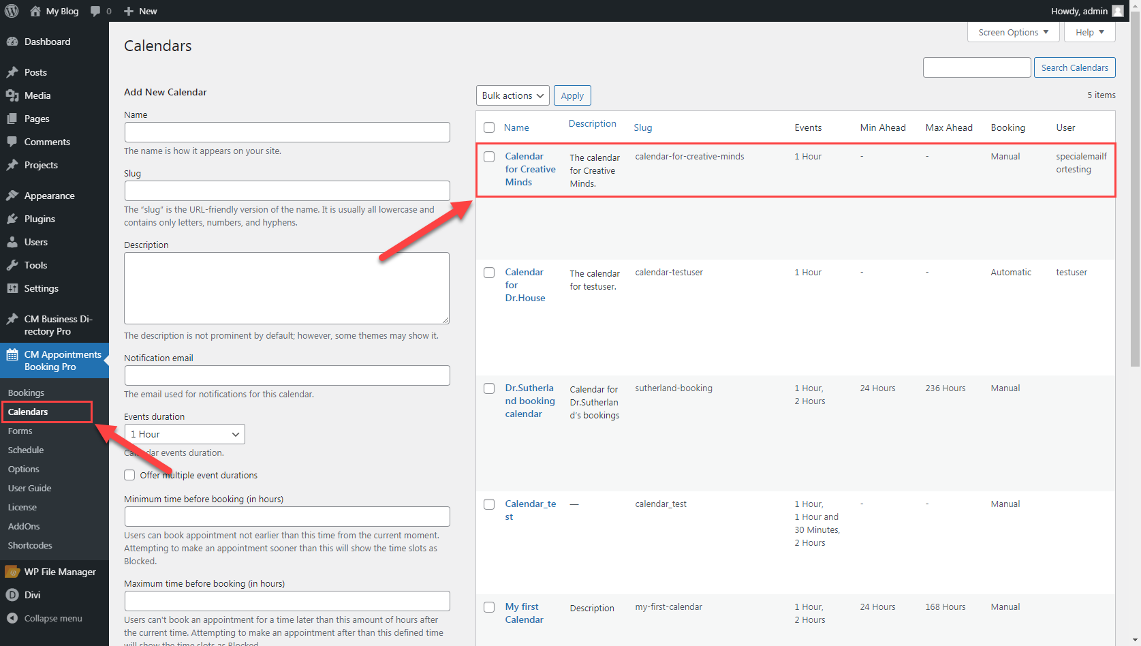The height and width of the screenshot is (646, 1141).
Task: Focus the Minimum time before booking field
Action: (287, 517)
